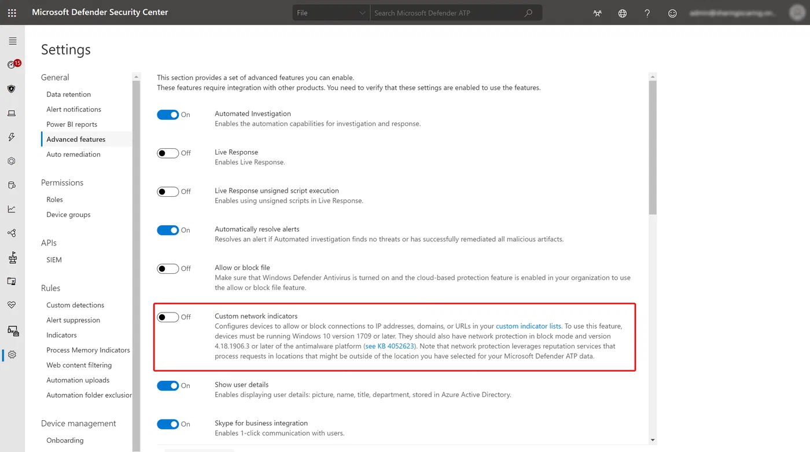Open the app launcher grid
This screenshot has width=810, height=452.
(x=12, y=13)
